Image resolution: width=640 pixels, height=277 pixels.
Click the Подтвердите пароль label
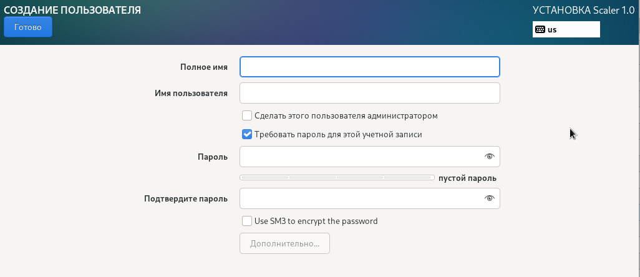[185, 198]
